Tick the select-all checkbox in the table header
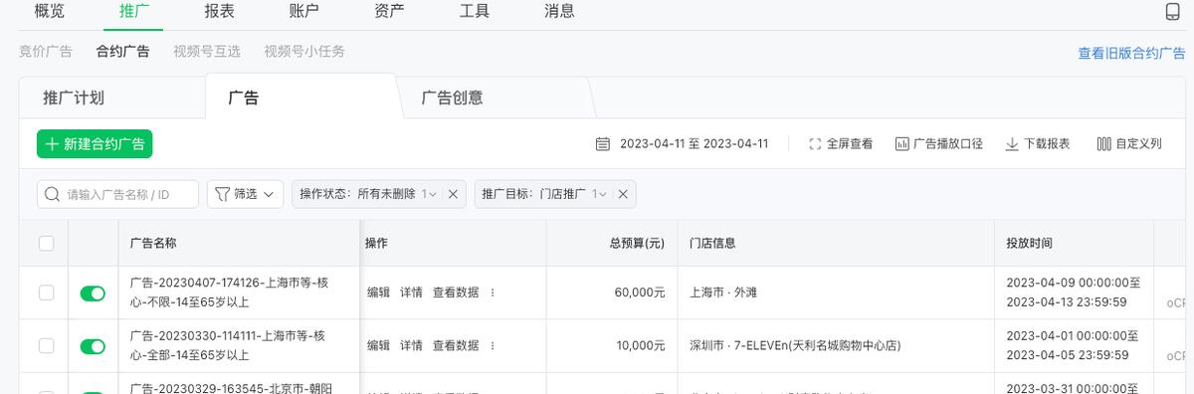This screenshot has height=394, width=1194. (46, 243)
